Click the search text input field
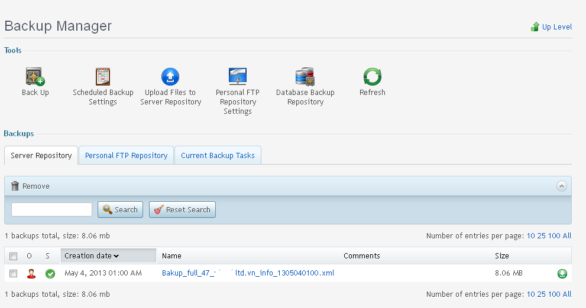The height and width of the screenshot is (308, 586). click(x=51, y=209)
